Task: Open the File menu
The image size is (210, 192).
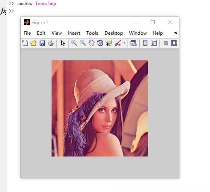Action: coord(27,33)
